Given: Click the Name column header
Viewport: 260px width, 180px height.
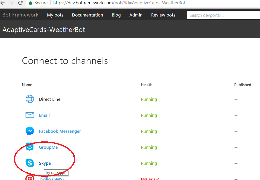Looking at the screenshot, I should coord(27,85).
